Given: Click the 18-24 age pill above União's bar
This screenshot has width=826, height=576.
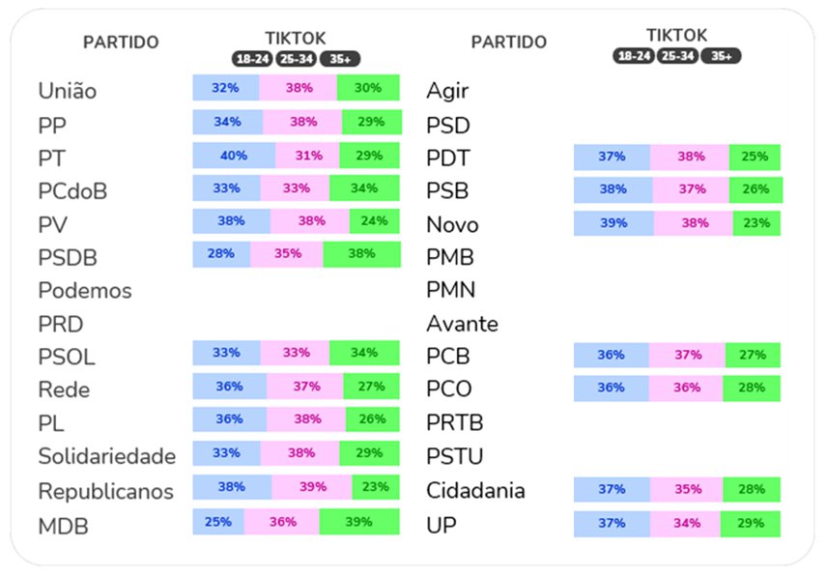Looking at the screenshot, I should pyautogui.click(x=252, y=59).
